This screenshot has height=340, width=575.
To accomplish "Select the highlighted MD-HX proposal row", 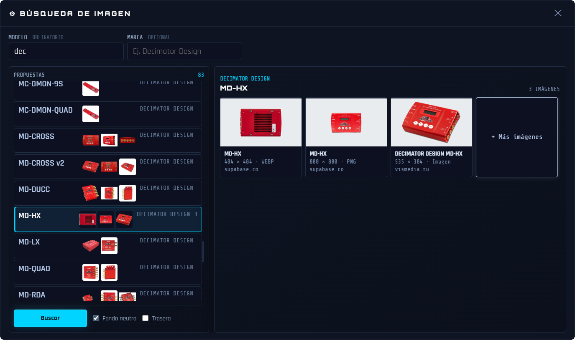I will click(x=108, y=219).
